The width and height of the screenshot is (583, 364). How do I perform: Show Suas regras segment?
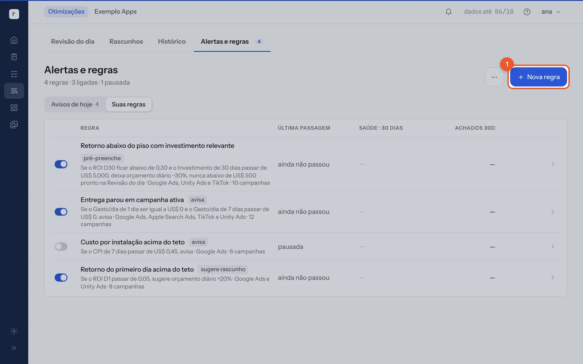[129, 104]
